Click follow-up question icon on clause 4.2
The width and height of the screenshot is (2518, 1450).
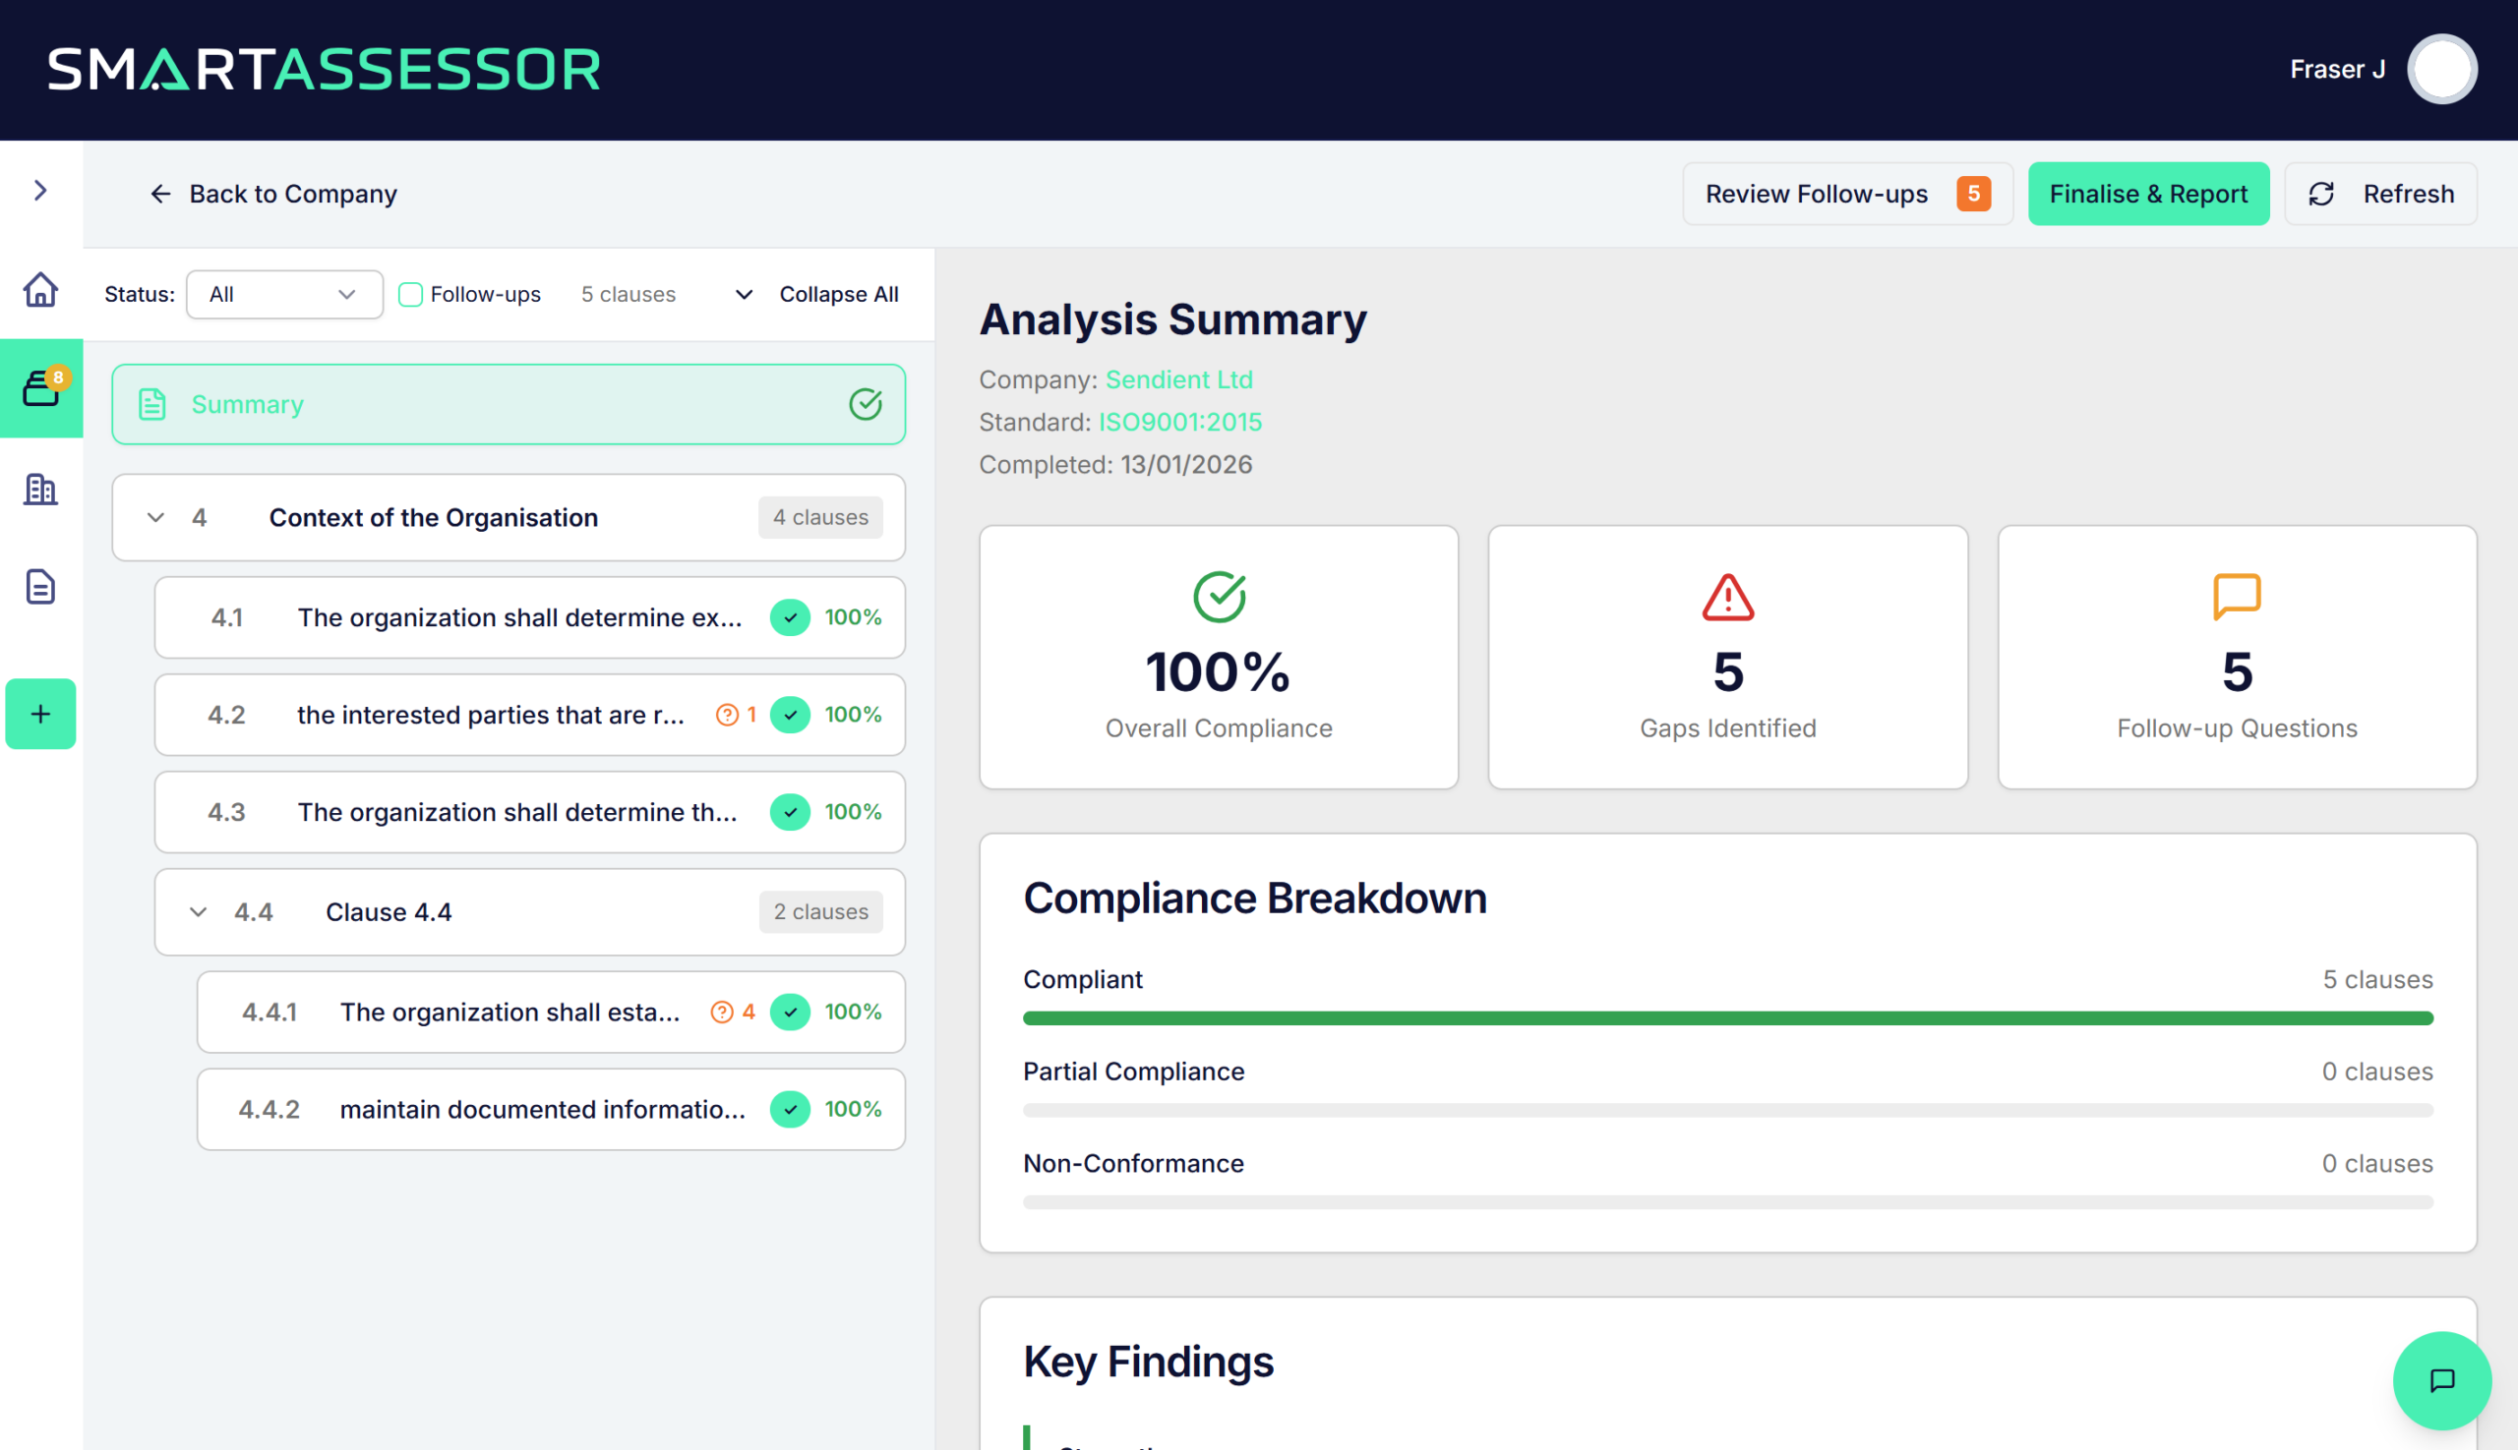coord(728,715)
